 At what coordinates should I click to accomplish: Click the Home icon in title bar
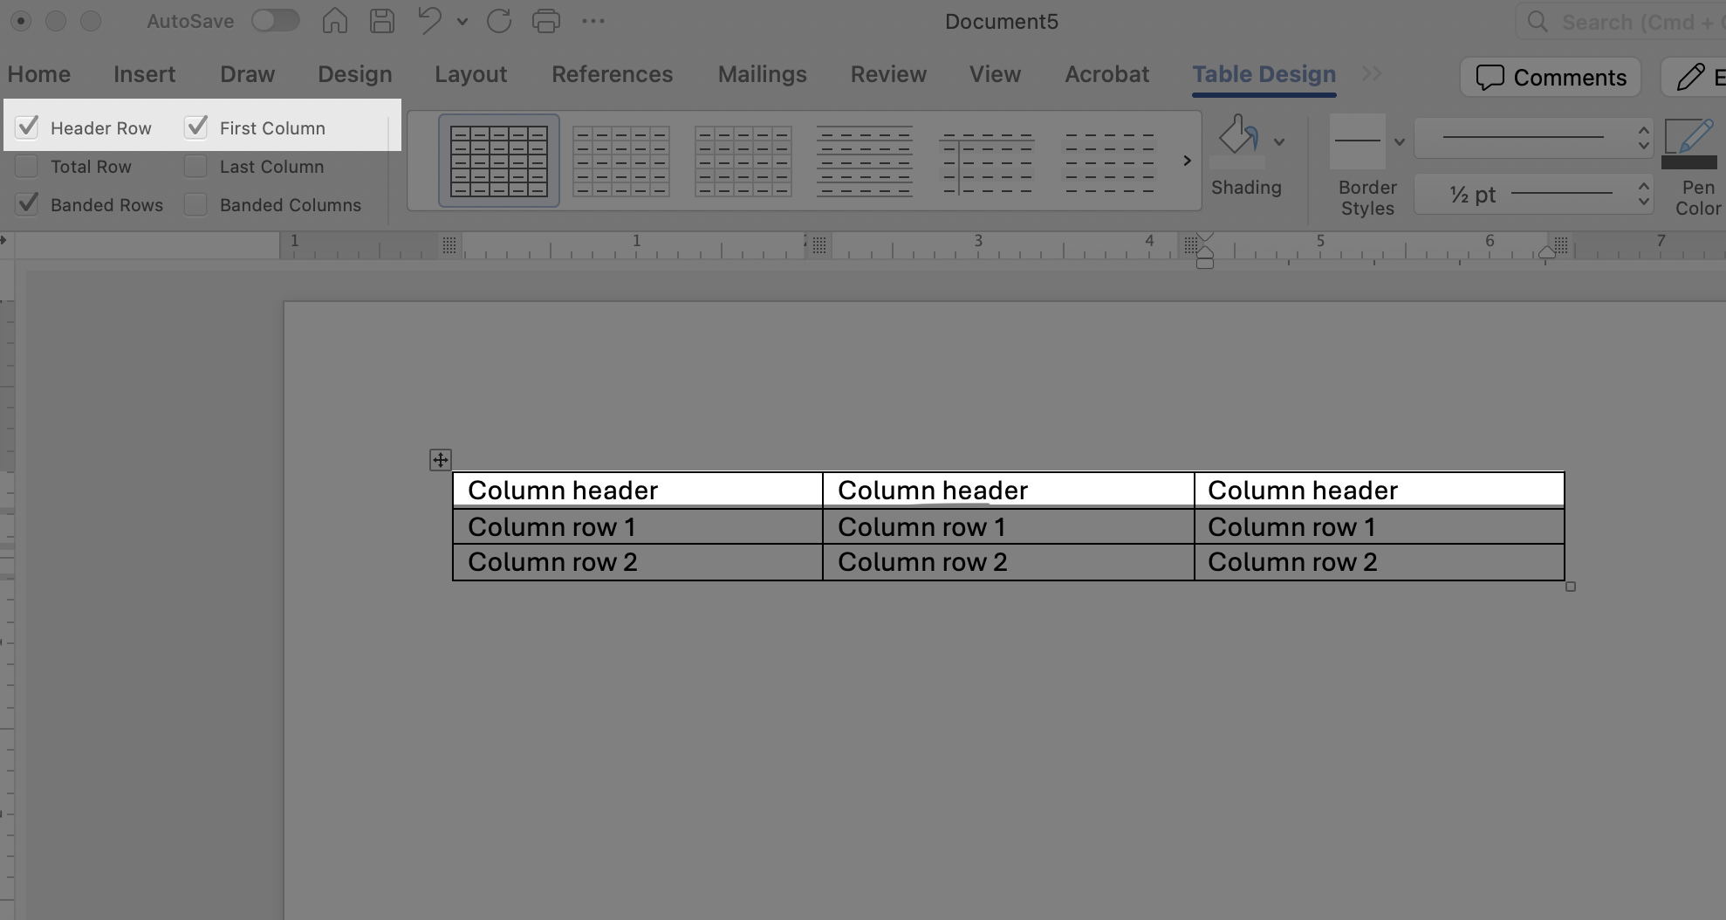335,21
